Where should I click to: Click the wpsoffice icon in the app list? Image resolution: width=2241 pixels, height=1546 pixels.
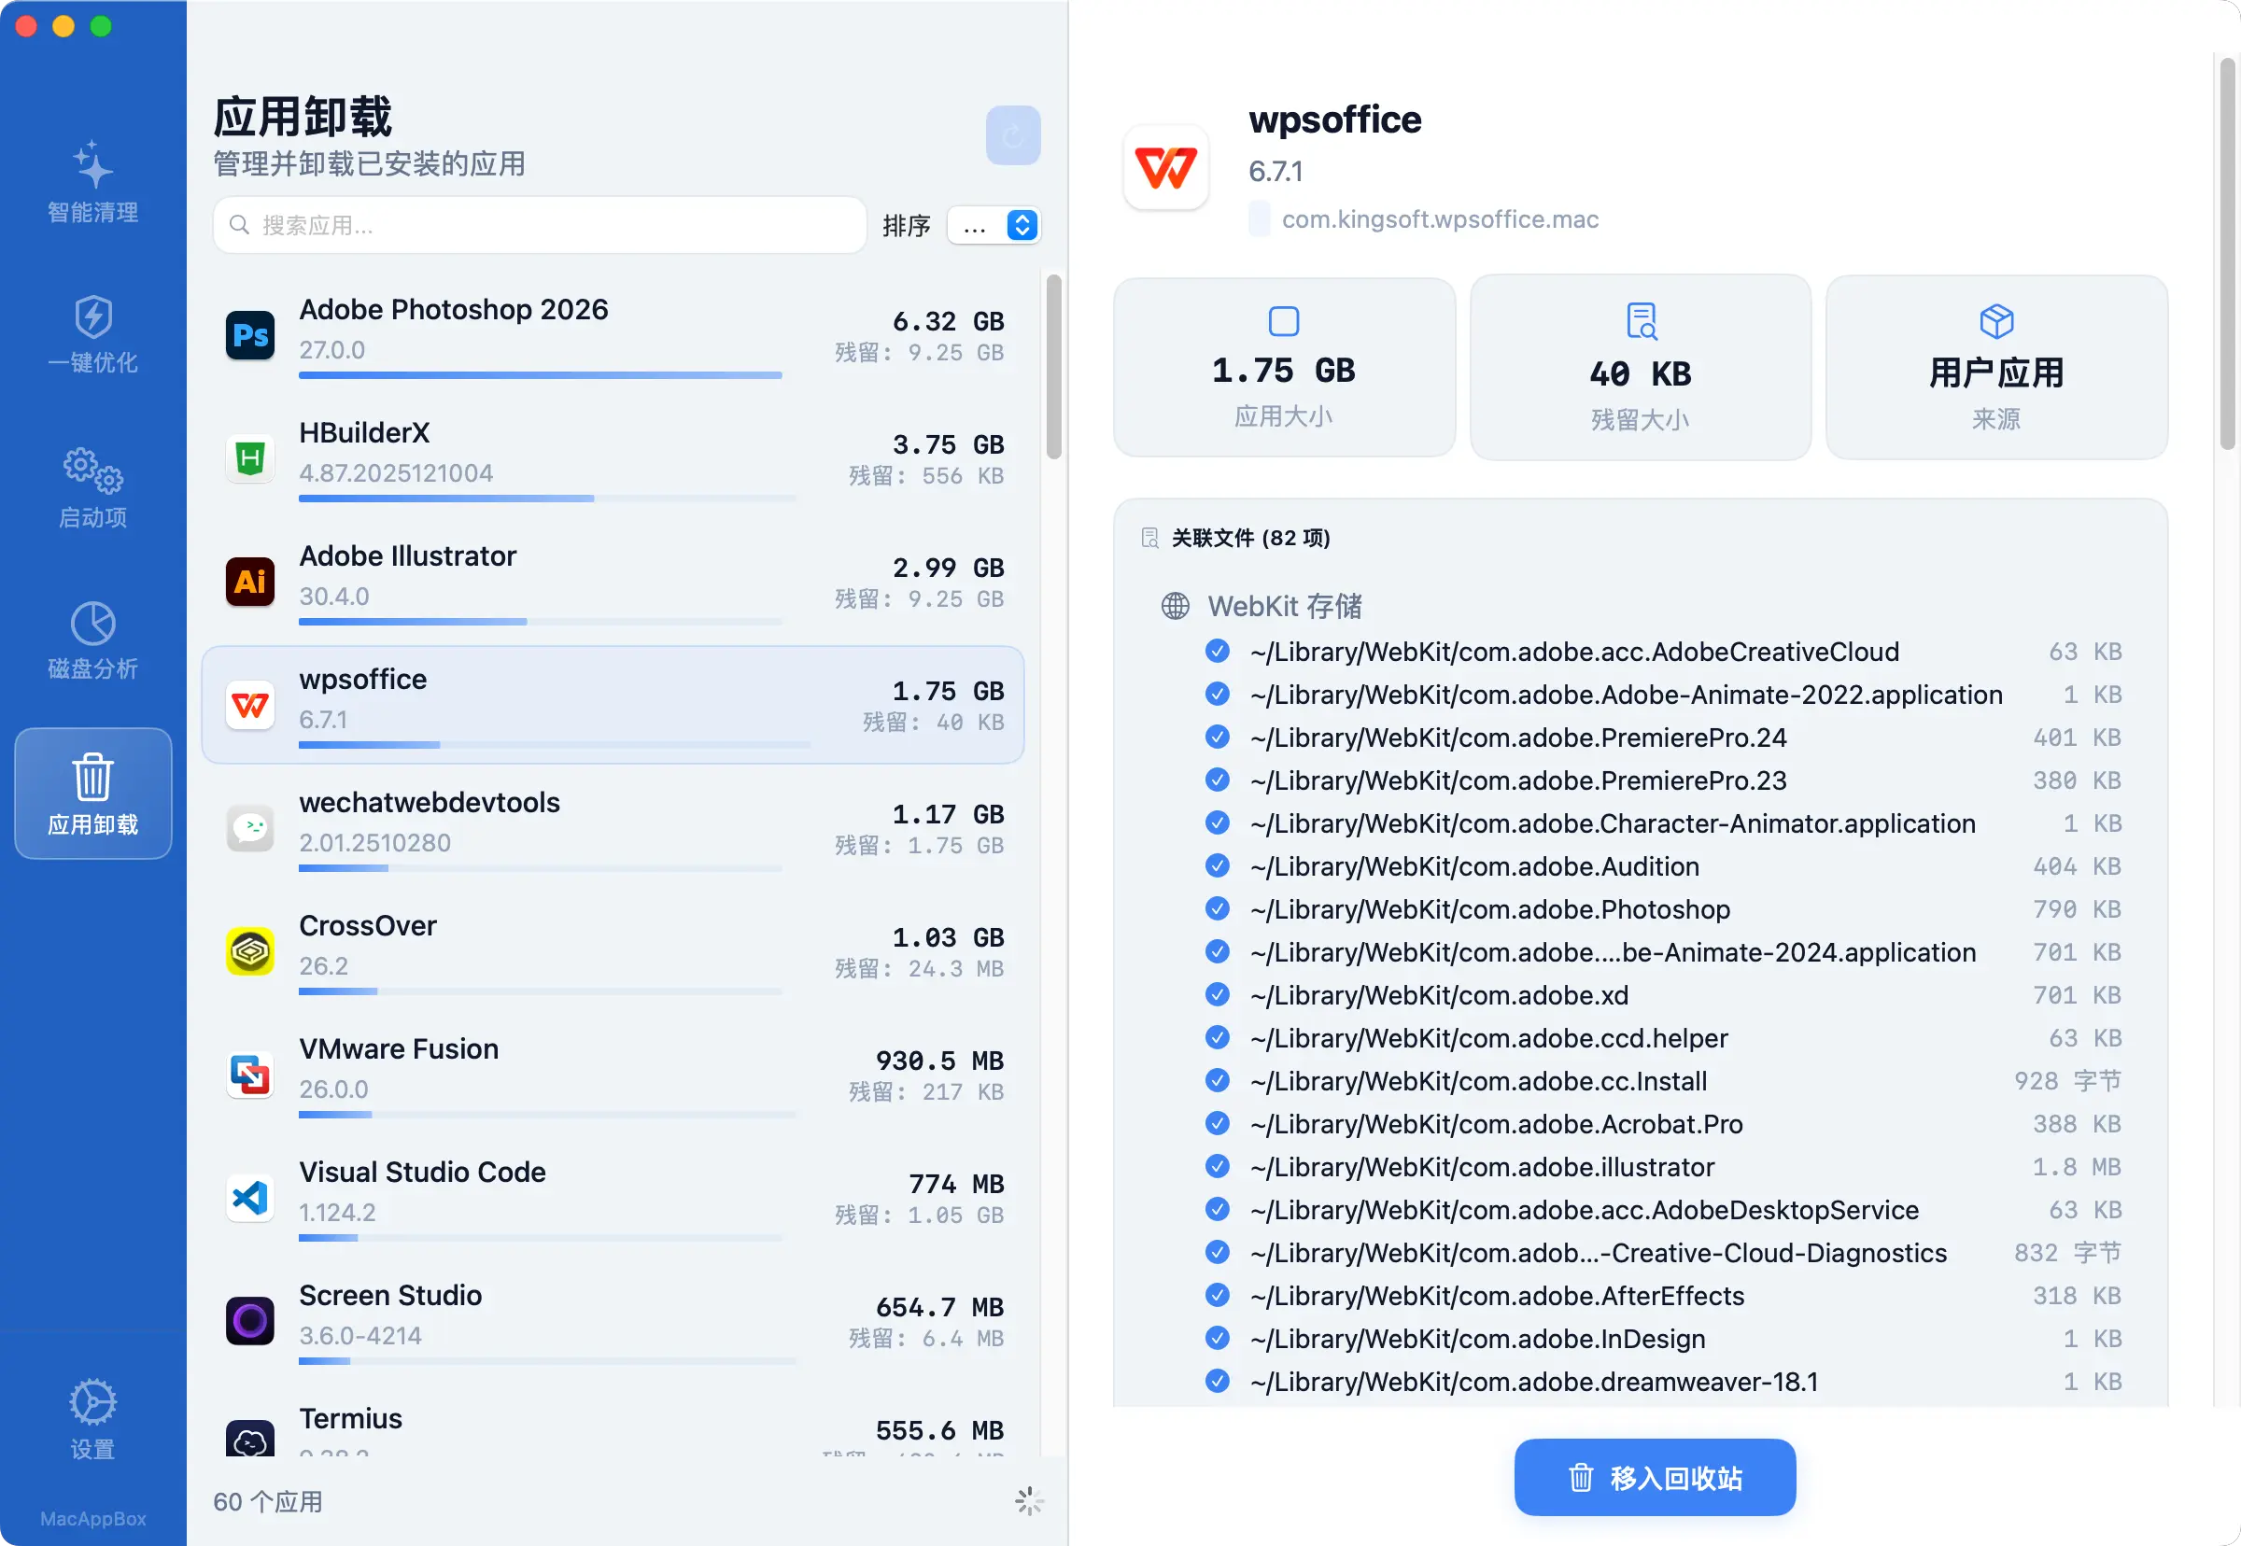tap(250, 704)
